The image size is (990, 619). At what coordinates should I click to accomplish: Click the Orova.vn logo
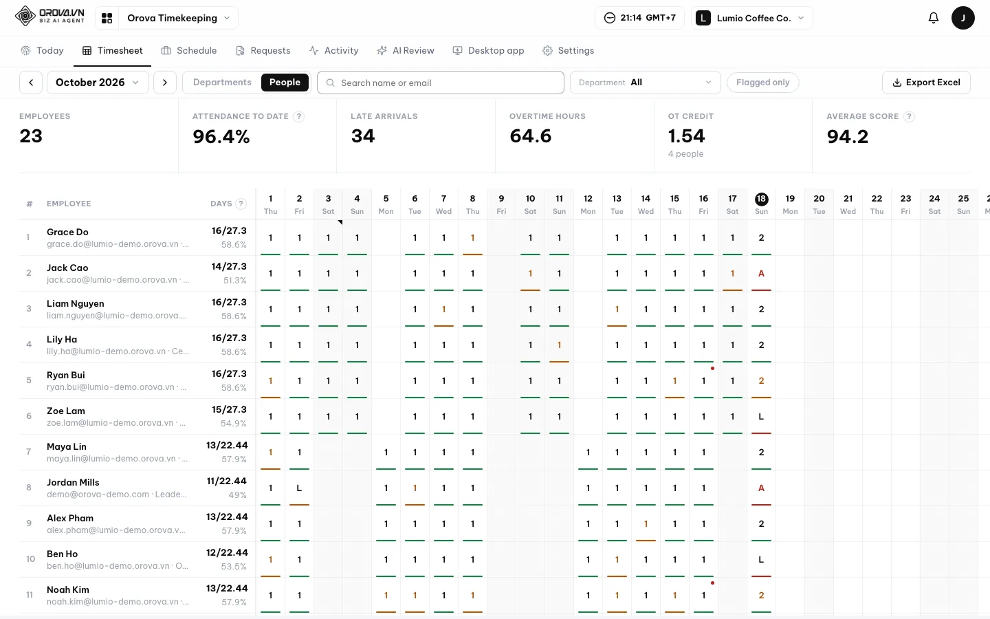49,16
